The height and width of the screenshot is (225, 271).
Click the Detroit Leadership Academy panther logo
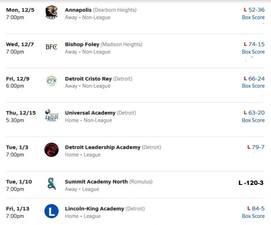coord(51,150)
